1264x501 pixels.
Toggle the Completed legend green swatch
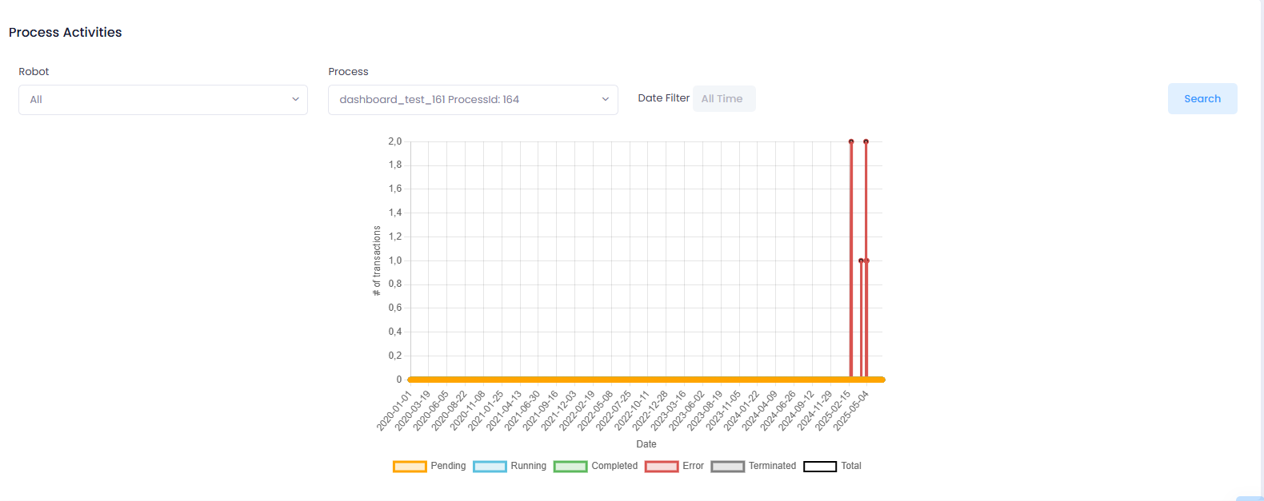(x=570, y=467)
